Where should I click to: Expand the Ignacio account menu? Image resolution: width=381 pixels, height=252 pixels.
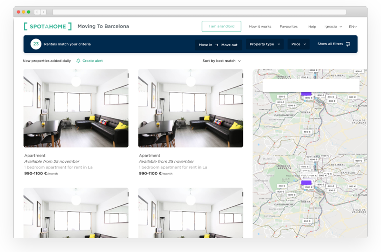click(x=333, y=27)
